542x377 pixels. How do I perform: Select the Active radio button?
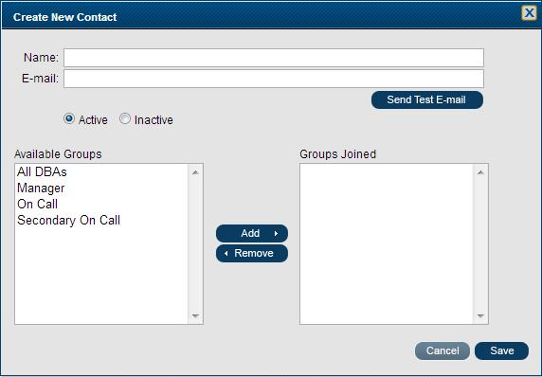[x=69, y=118]
